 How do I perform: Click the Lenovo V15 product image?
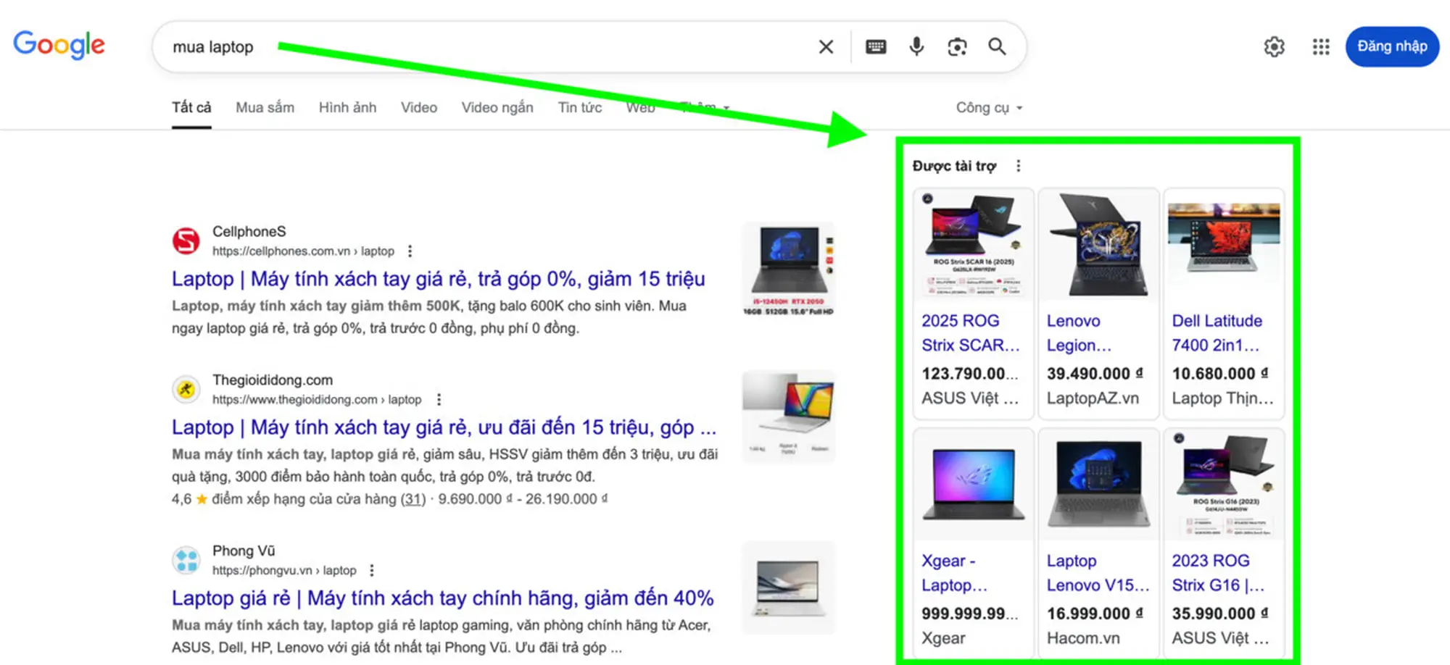click(1098, 485)
